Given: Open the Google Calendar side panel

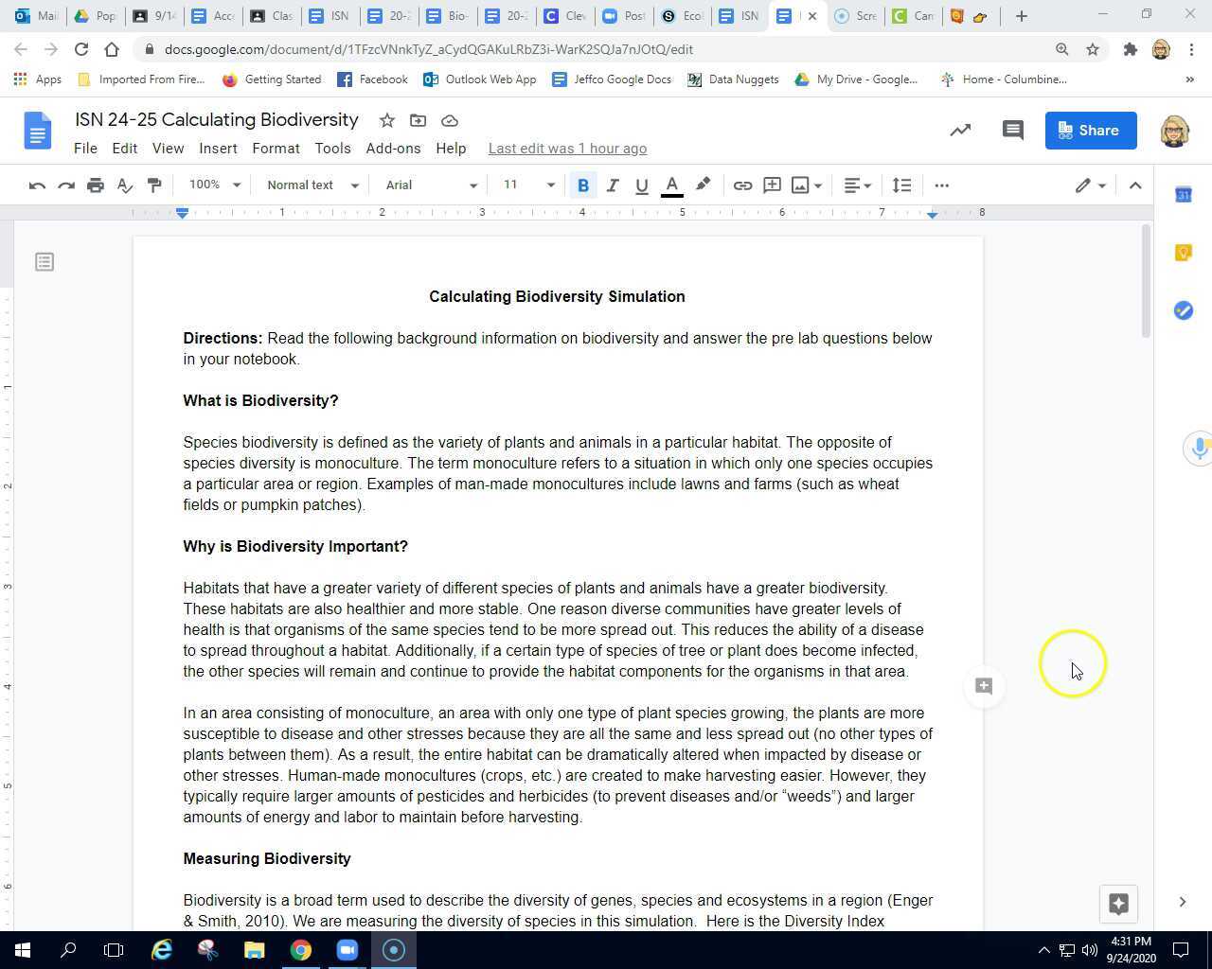Looking at the screenshot, I should pos(1183,194).
